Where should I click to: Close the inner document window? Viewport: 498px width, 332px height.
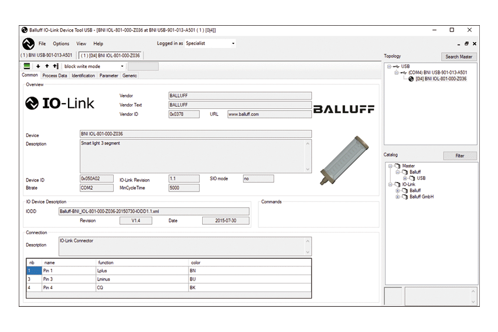click(475, 43)
